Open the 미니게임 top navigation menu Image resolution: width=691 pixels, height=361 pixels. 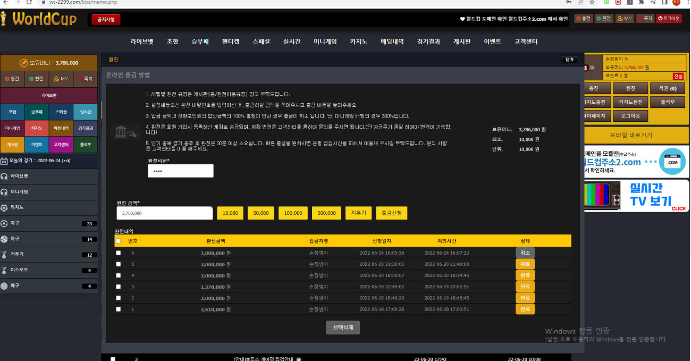(x=325, y=41)
